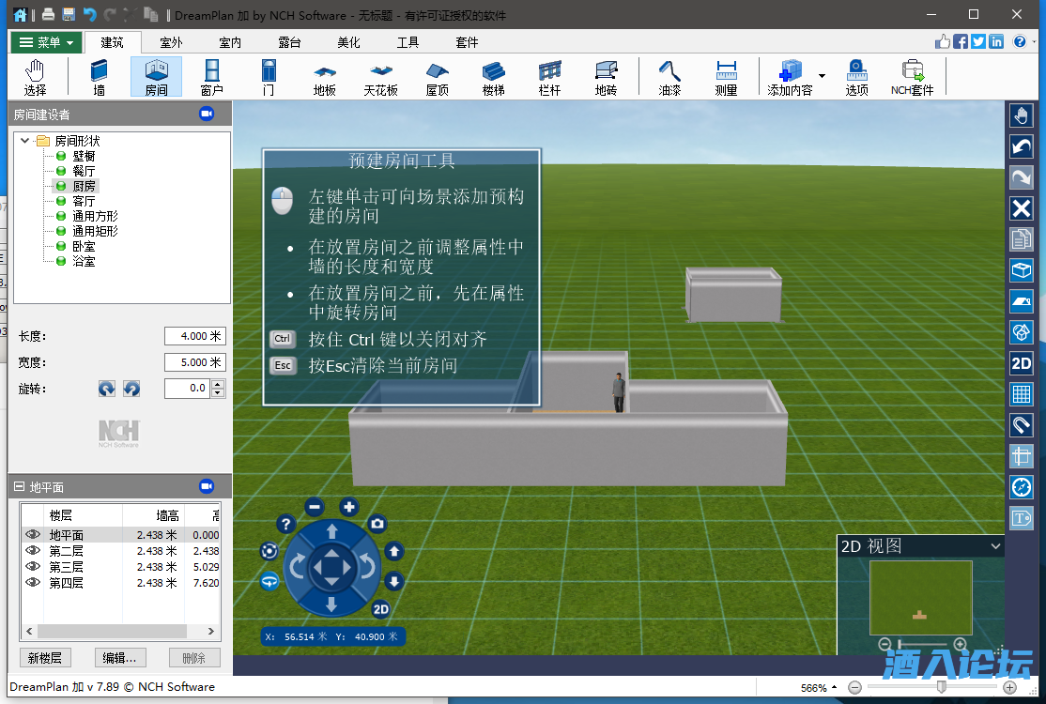The height and width of the screenshot is (704, 1046).
Task: Select the Roof (屋顶) tool
Action: 437,77
